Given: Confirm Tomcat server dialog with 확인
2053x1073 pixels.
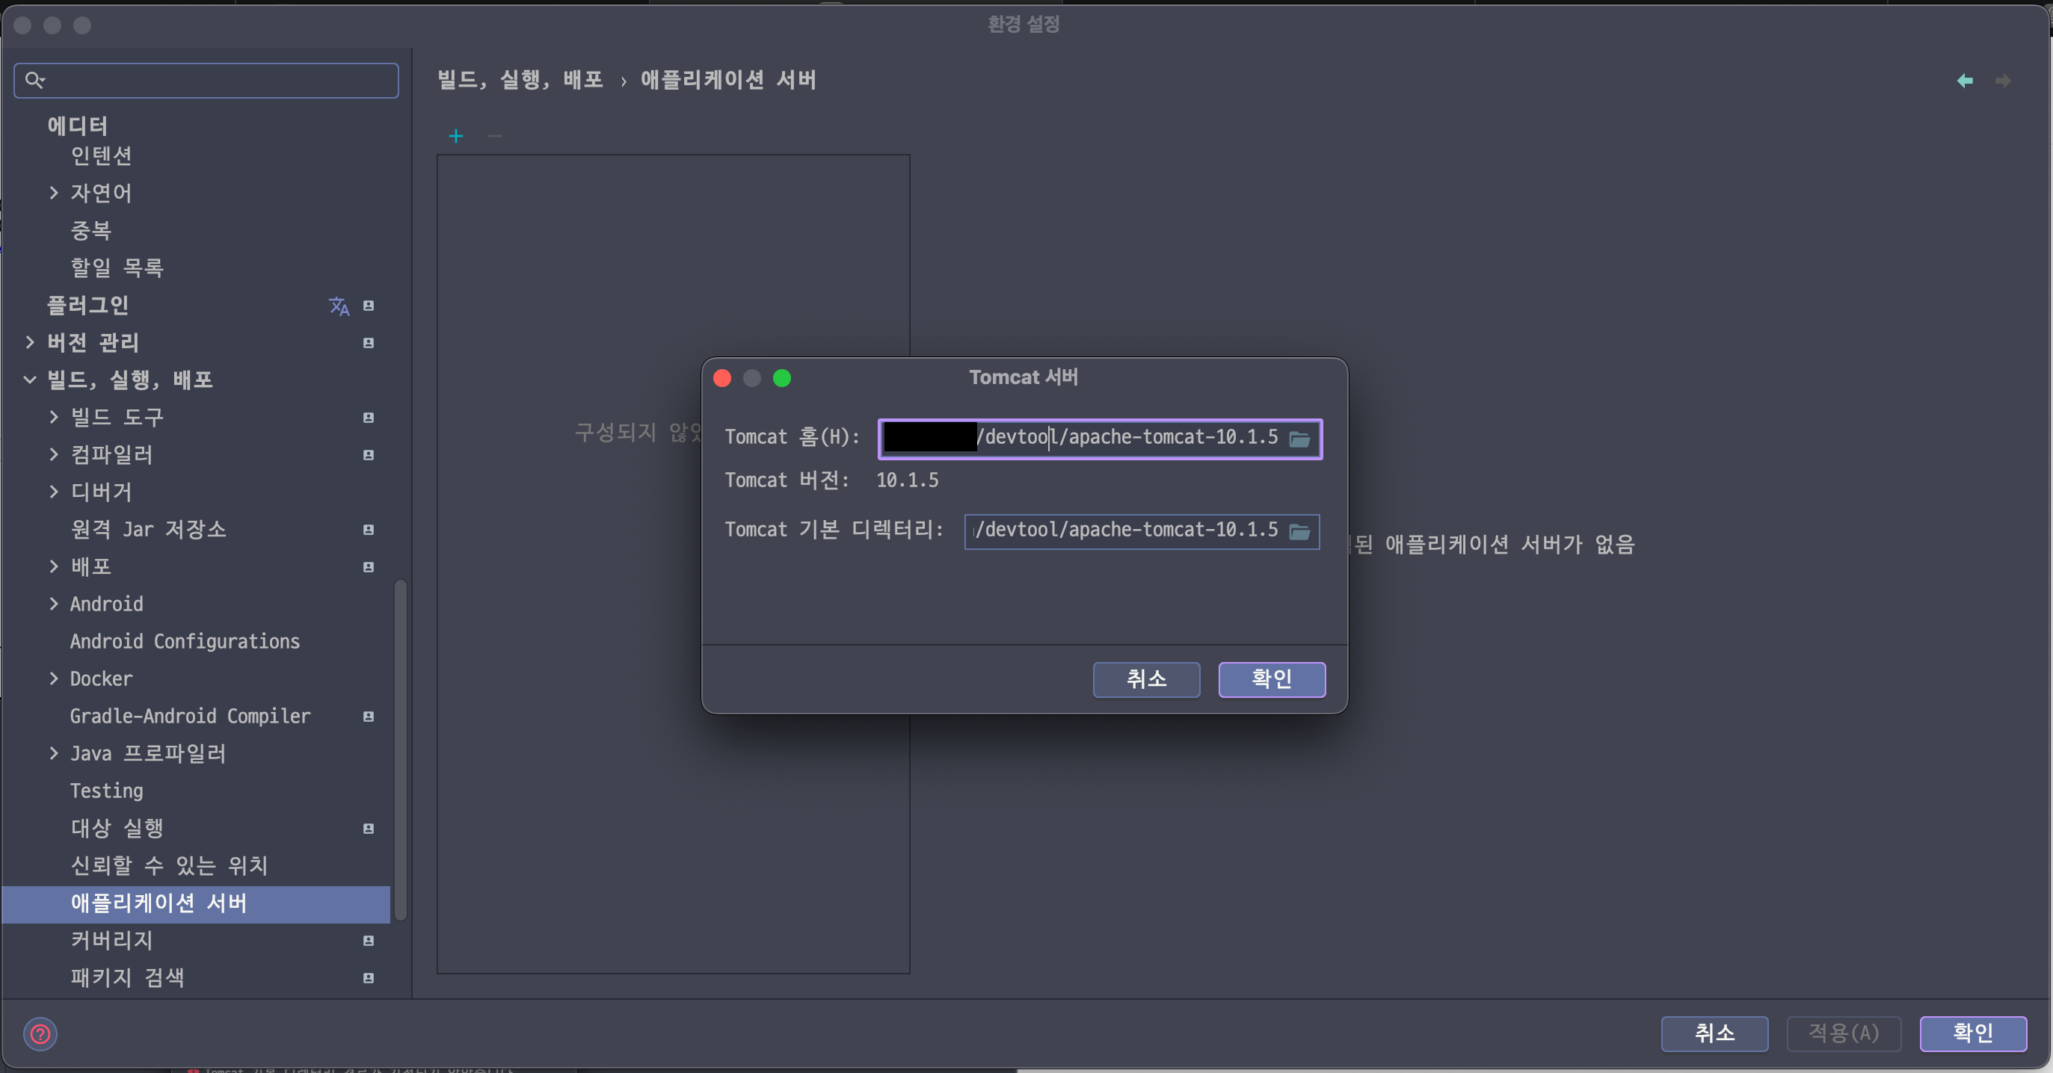Looking at the screenshot, I should pos(1271,678).
